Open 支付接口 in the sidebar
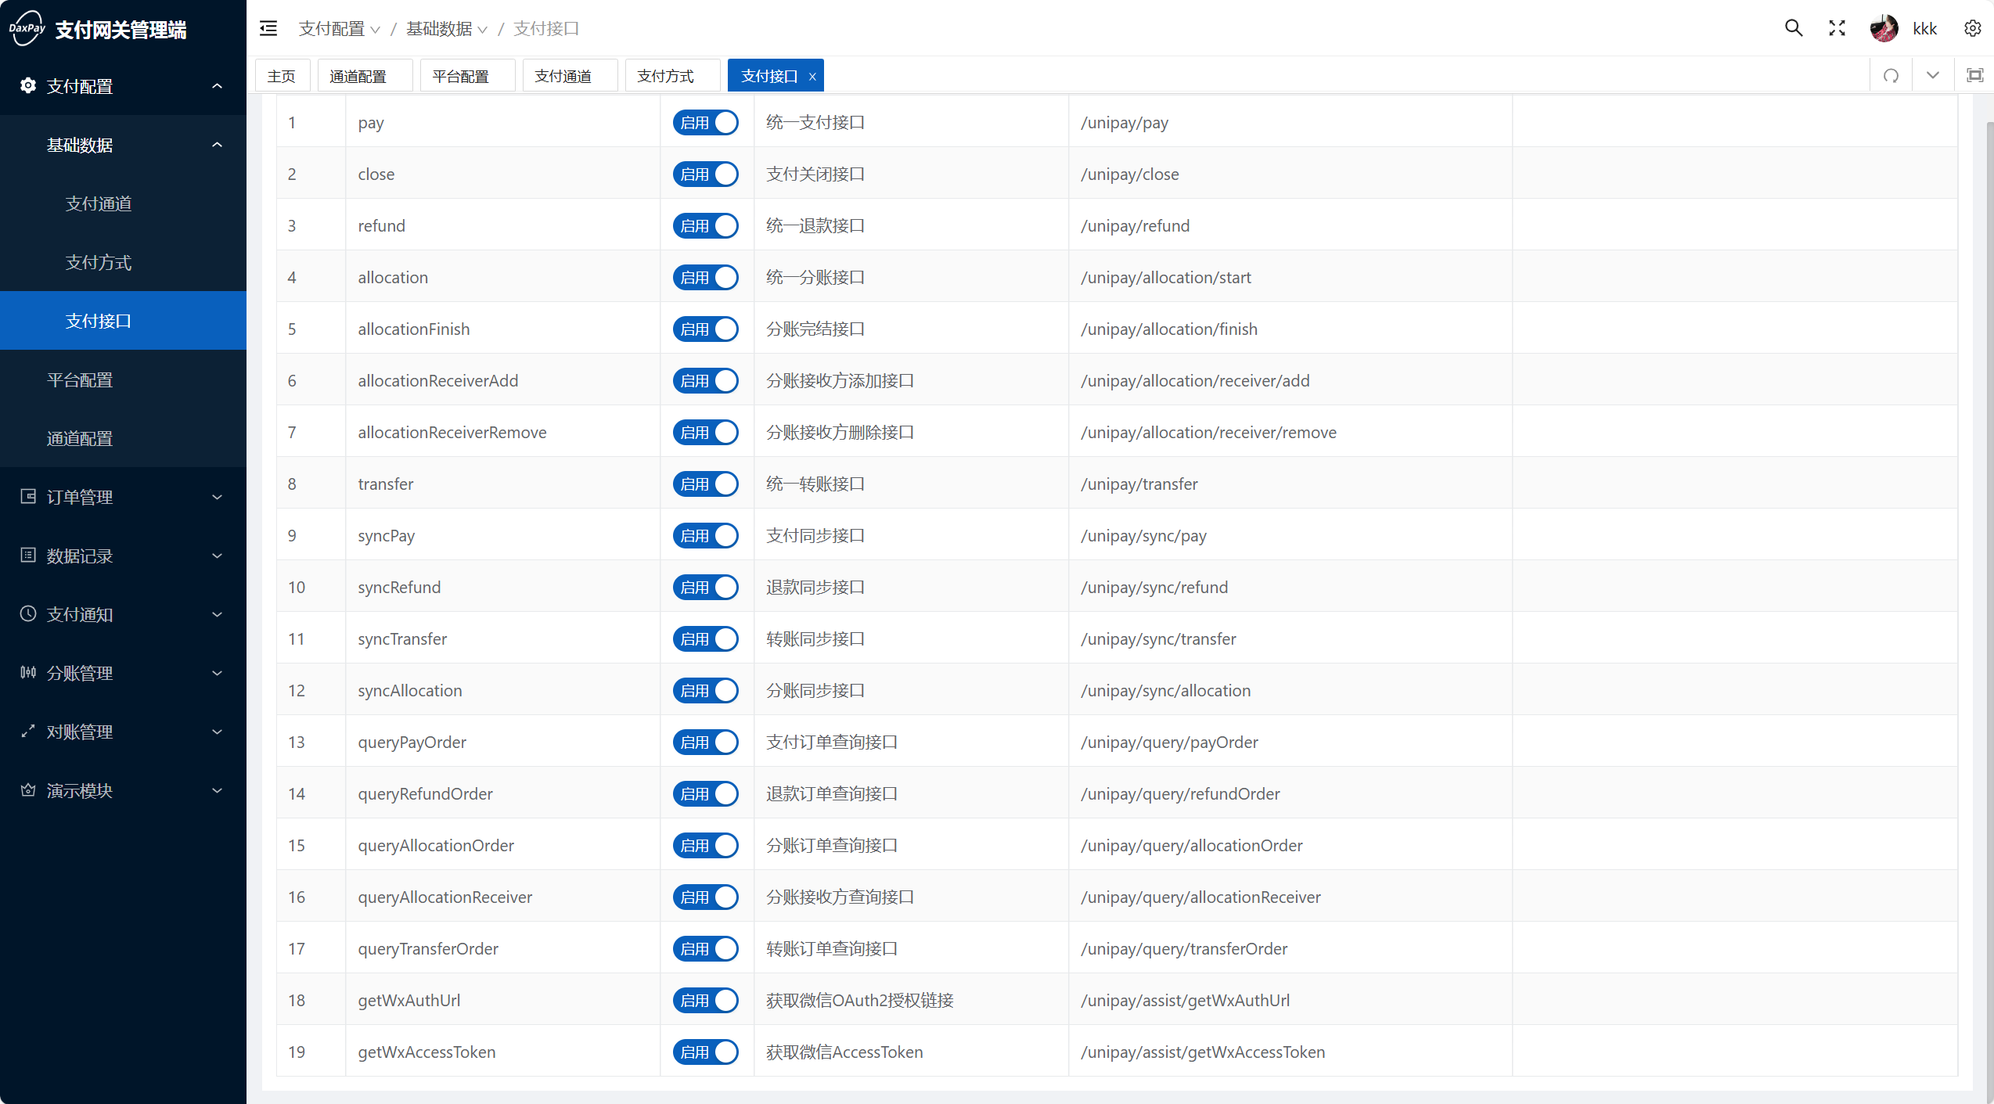The width and height of the screenshot is (1994, 1104). pyautogui.click(x=124, y=321)
